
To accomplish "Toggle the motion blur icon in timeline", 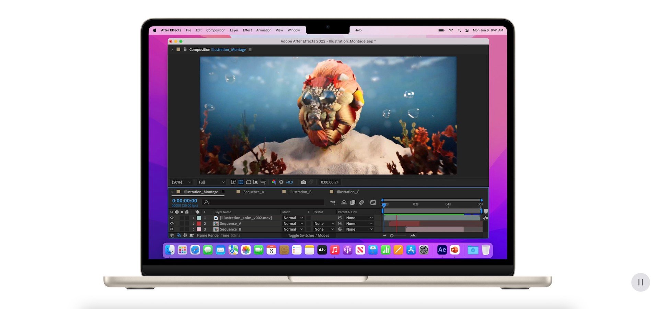I will tap(361, 202).
